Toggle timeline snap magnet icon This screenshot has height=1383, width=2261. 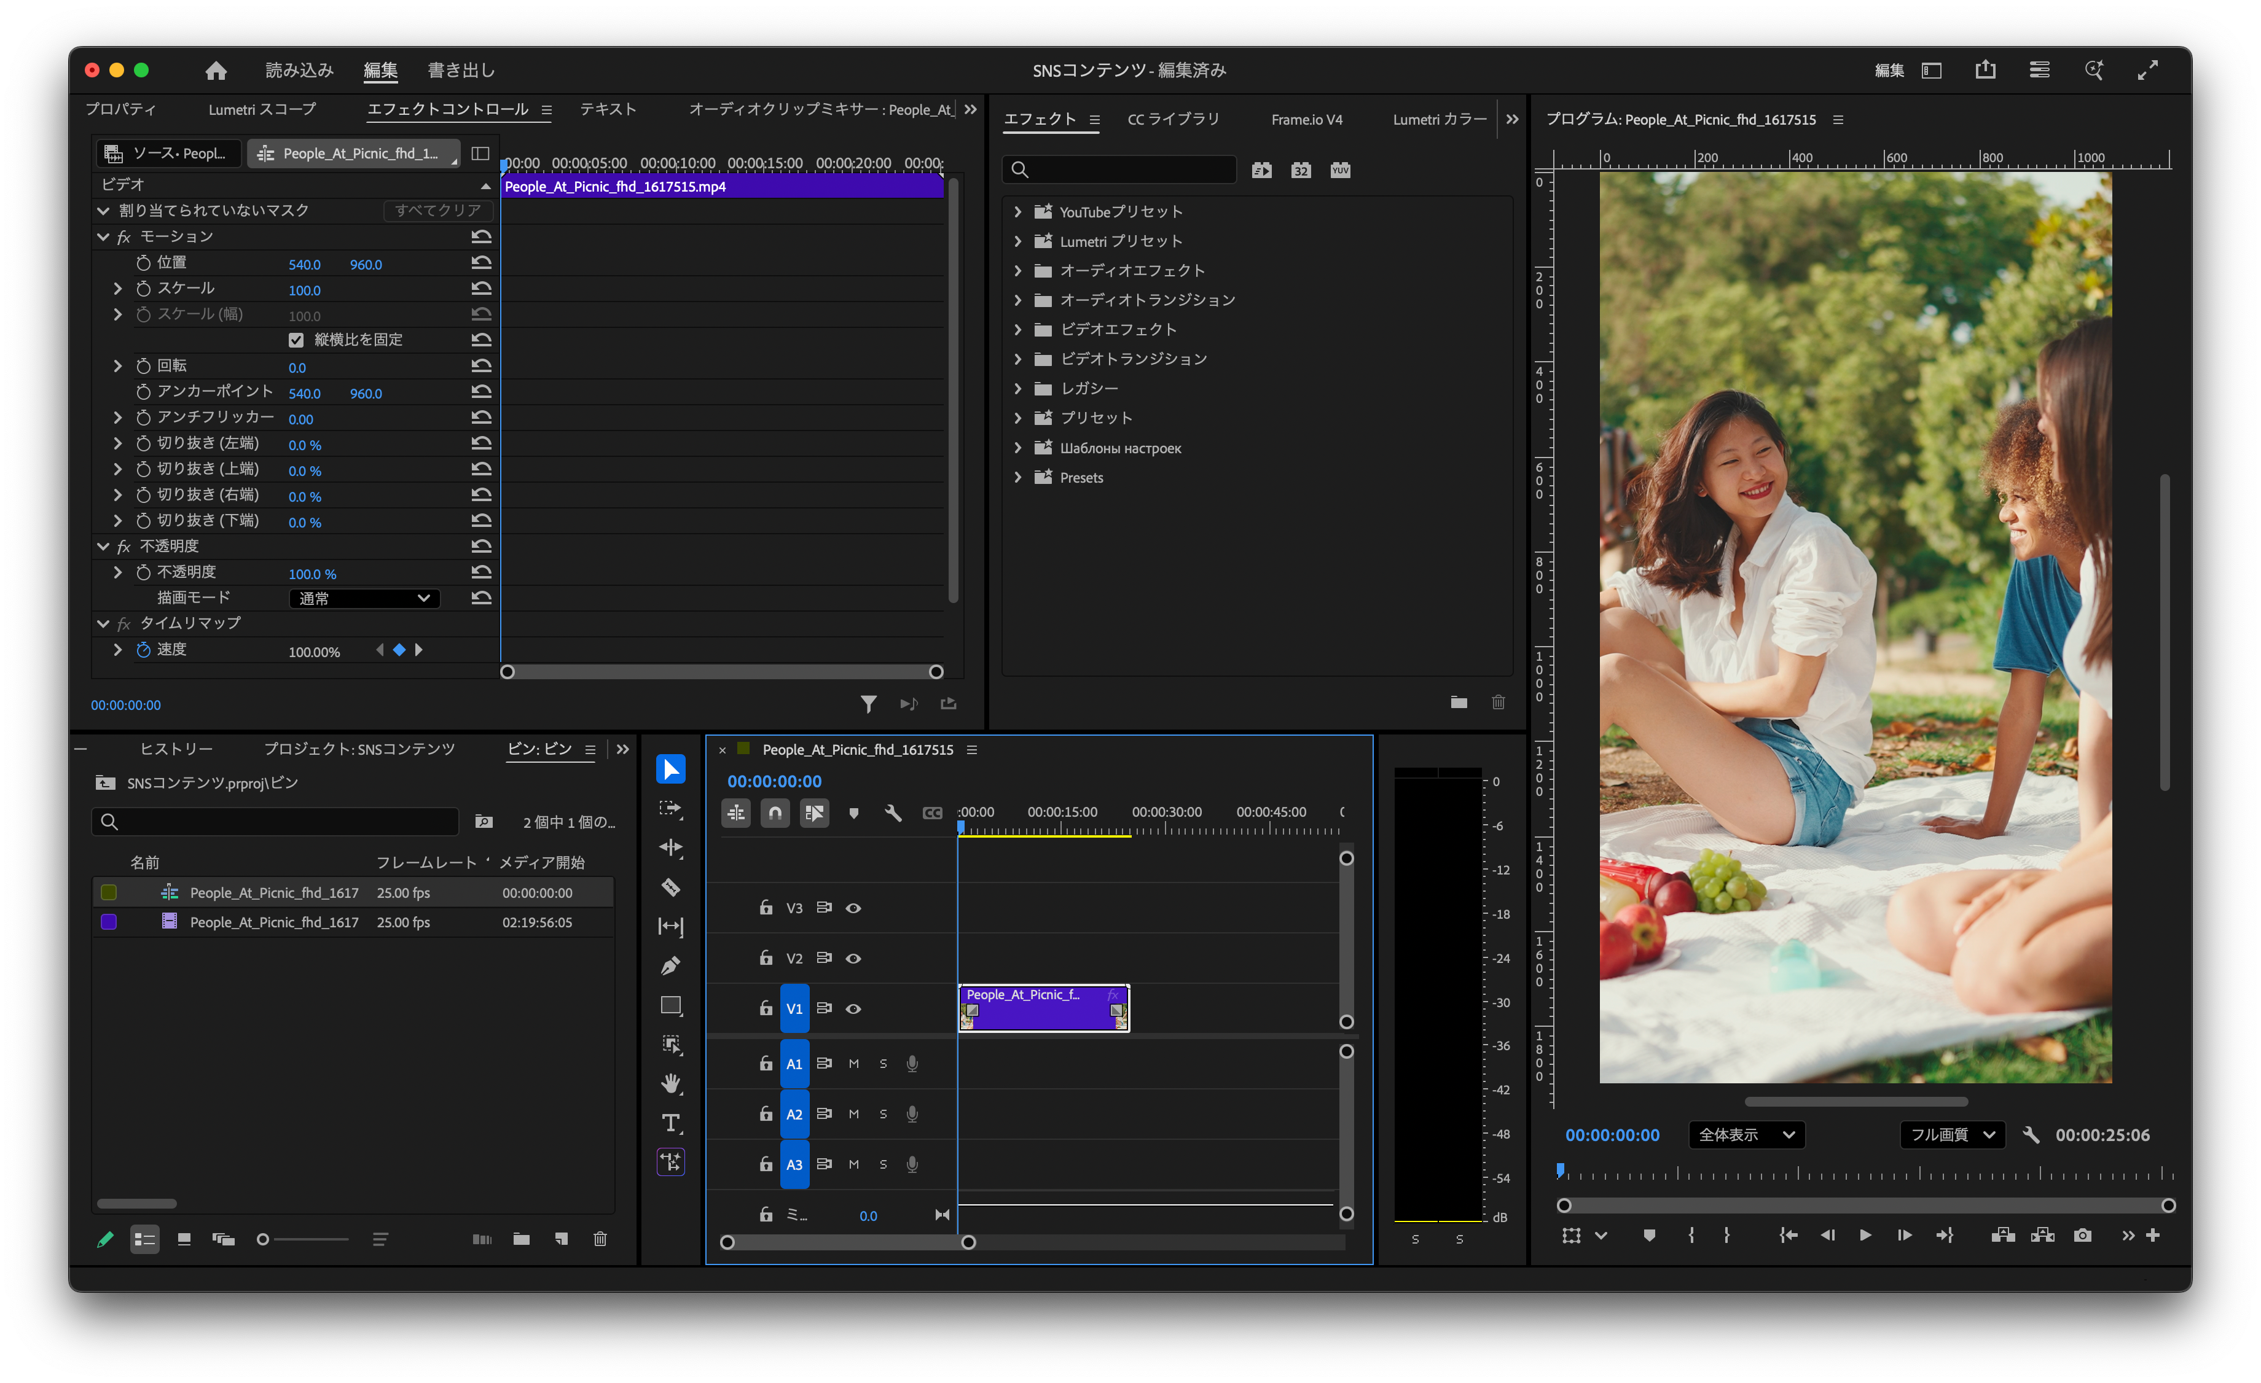(775, 812)
